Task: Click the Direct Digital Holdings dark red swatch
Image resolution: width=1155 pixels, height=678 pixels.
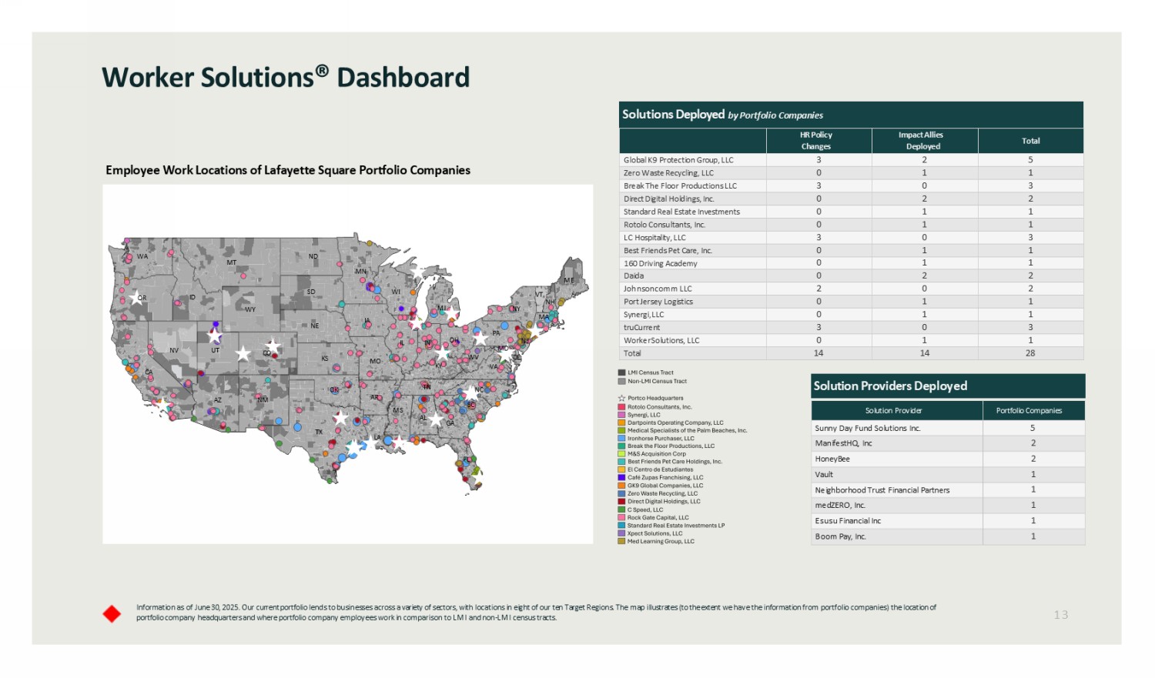Action: click(621, 501)
